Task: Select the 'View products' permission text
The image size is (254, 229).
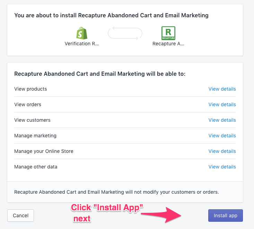Action: 30,89
